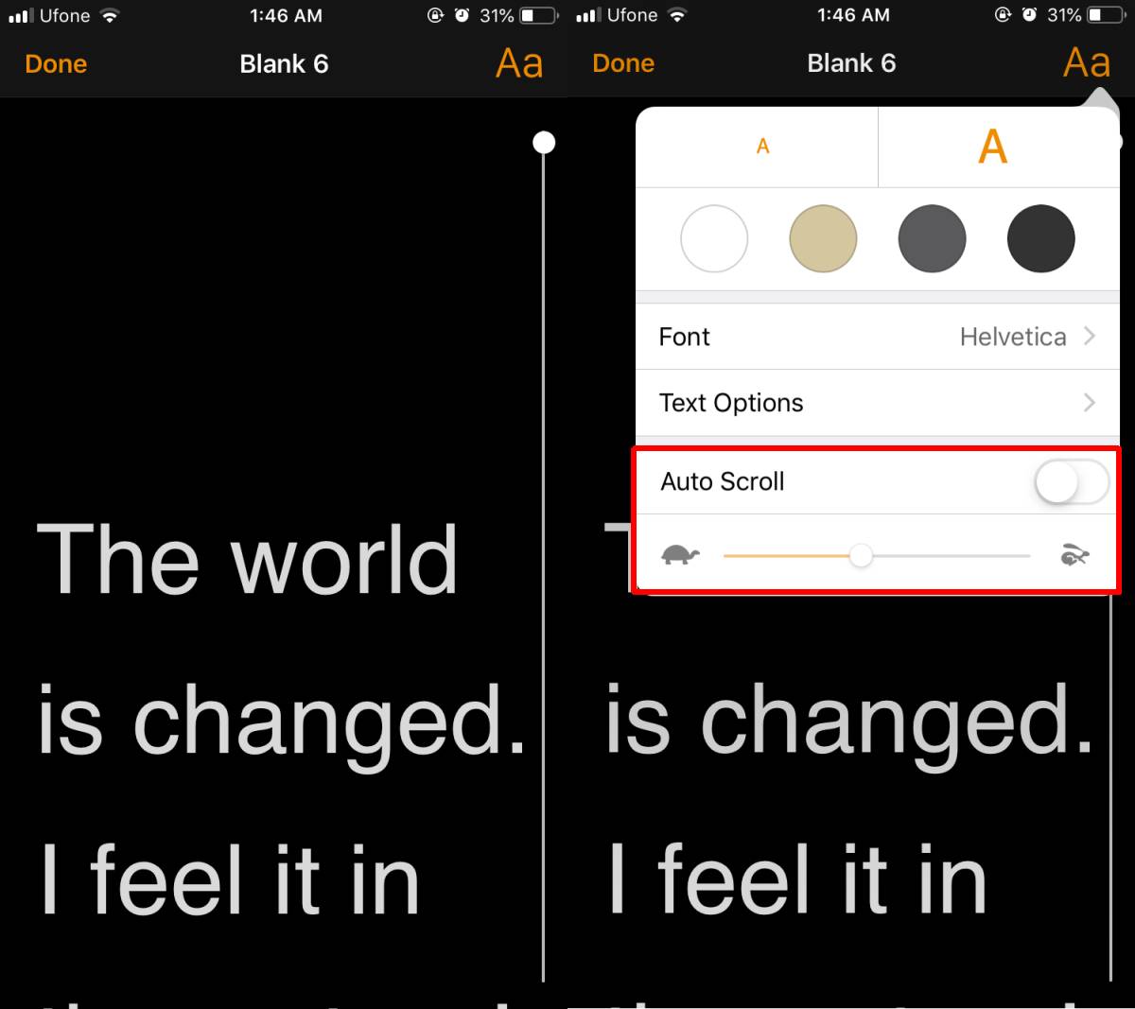The width and height of the screenshot is (1135, 1009).
Task: Expand the Font chevron arrow
Action: click(1089, 336)
